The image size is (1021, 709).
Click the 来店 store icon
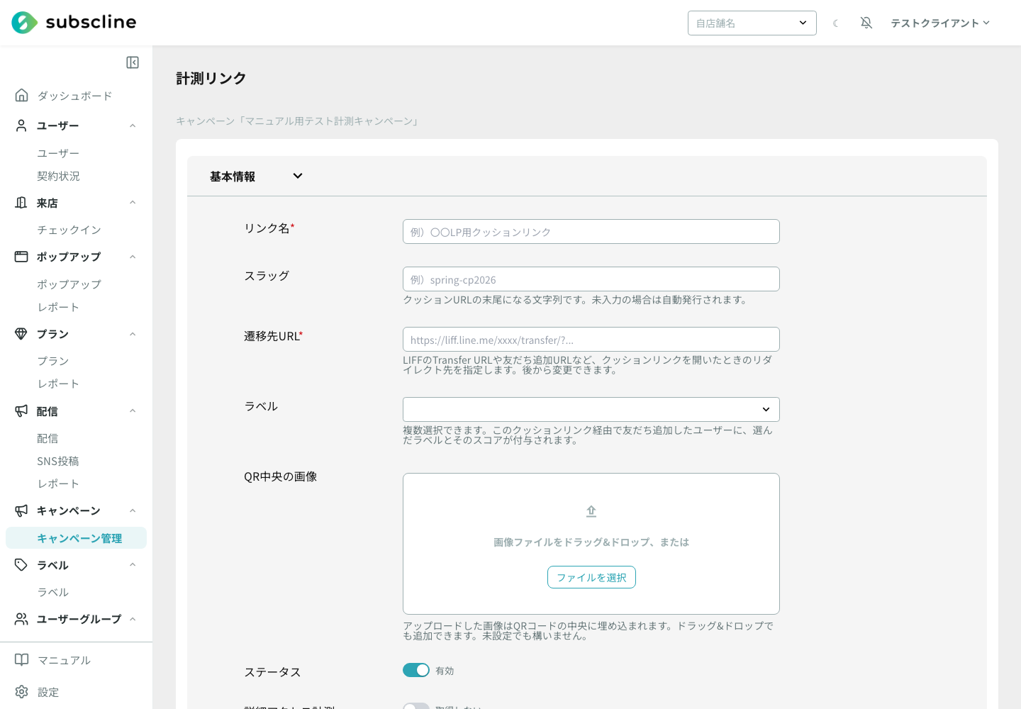point(21,203)
